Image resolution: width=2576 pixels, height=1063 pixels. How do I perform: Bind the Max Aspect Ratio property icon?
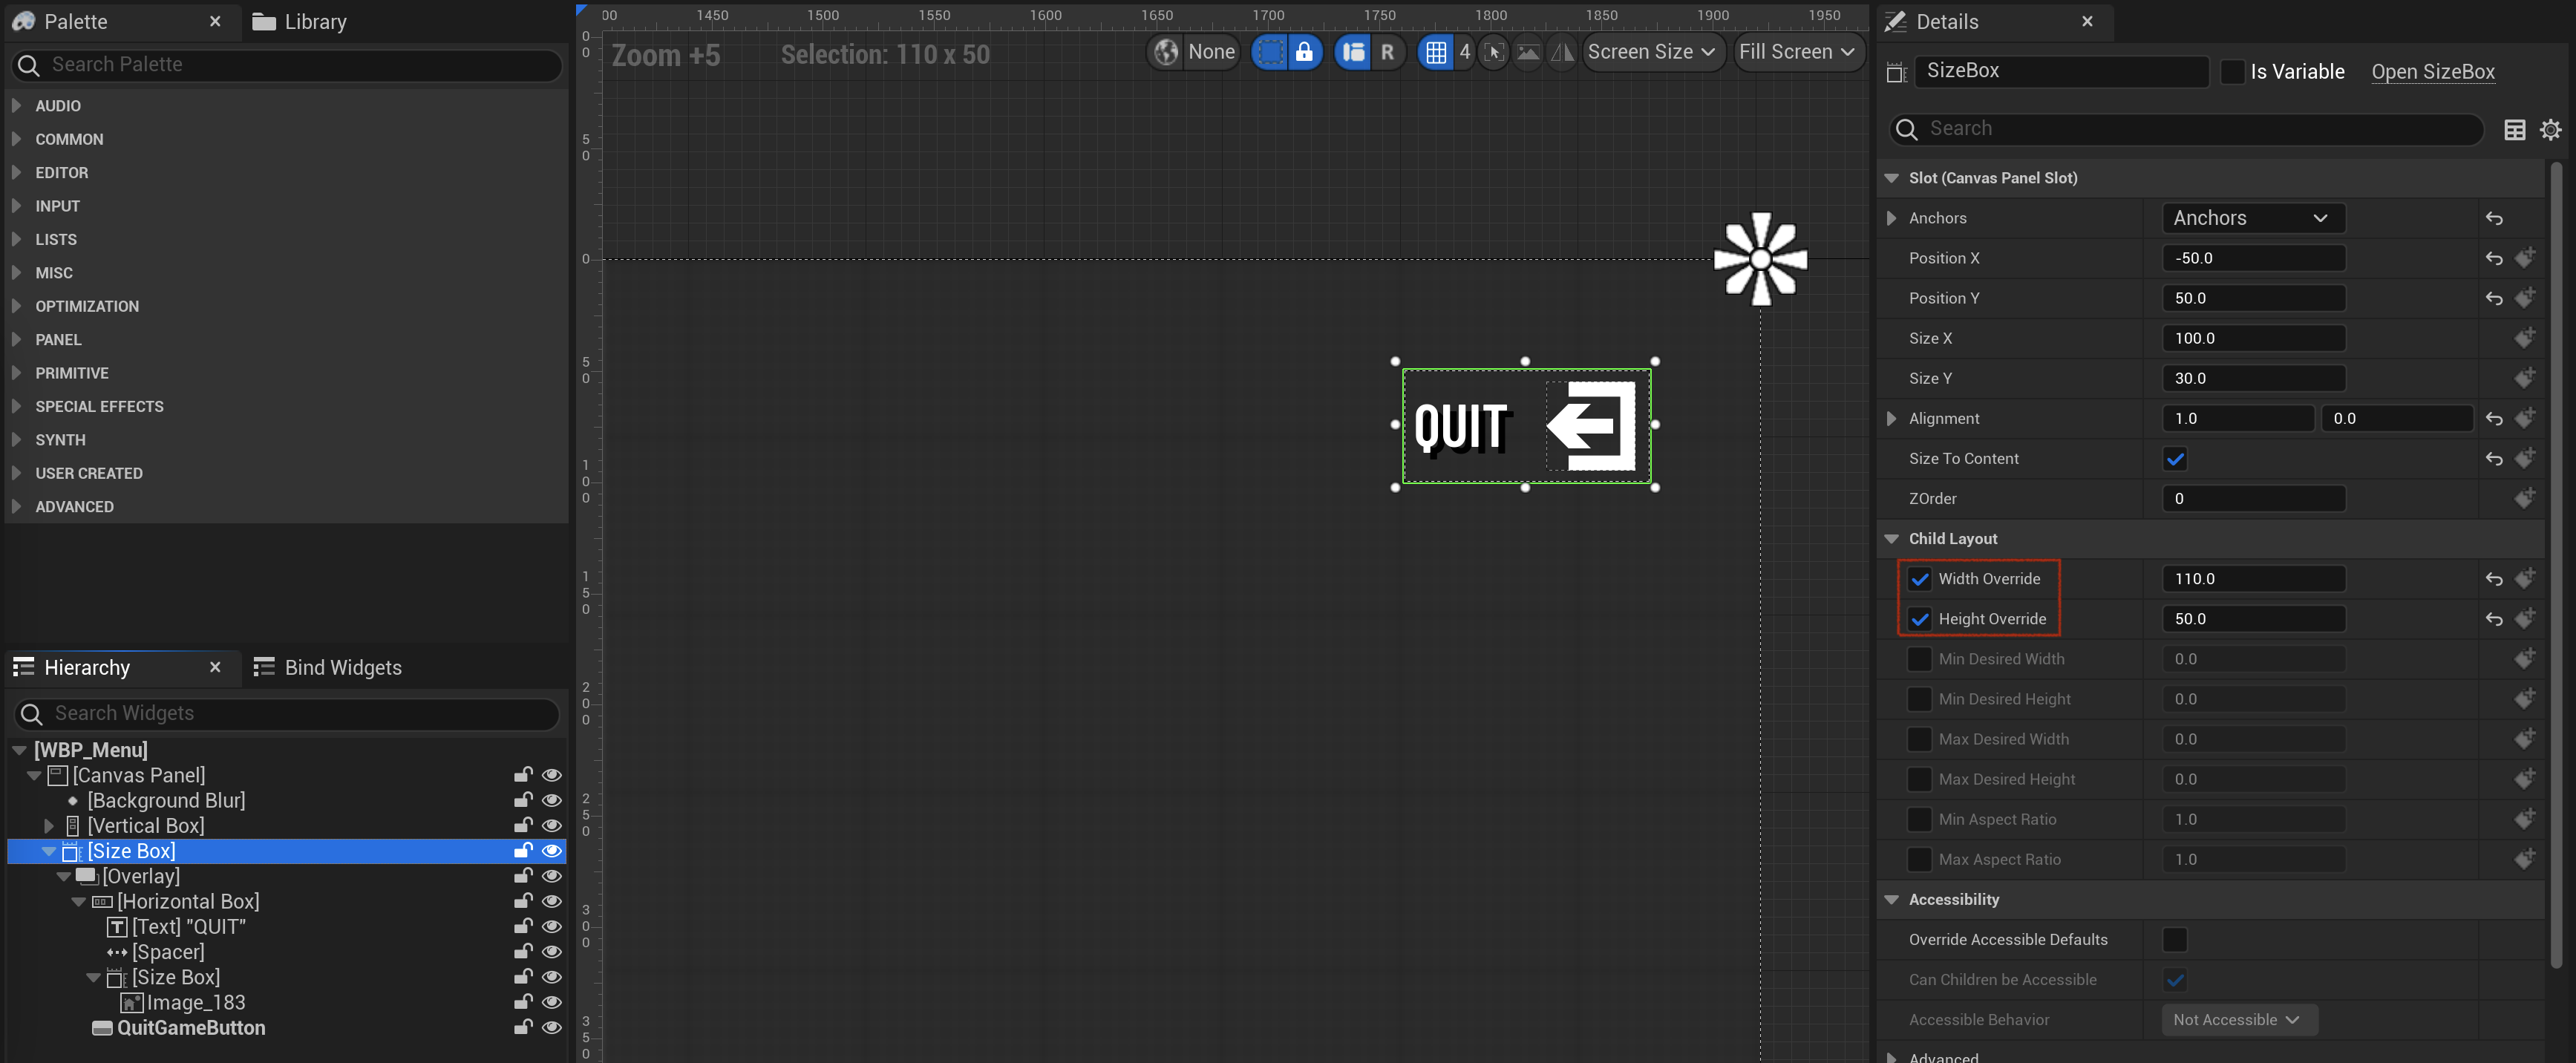point(2524,859)
